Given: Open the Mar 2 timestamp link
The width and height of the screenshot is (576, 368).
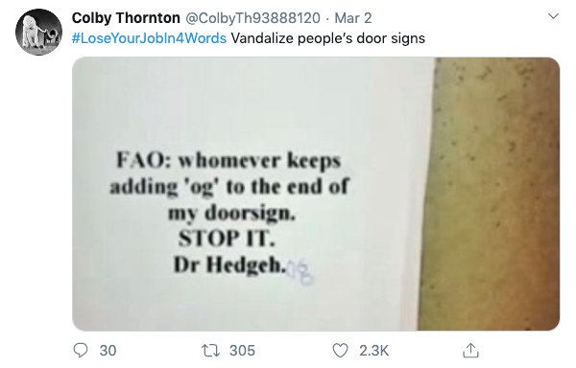Looking at the screenshot, I should 353,18.
